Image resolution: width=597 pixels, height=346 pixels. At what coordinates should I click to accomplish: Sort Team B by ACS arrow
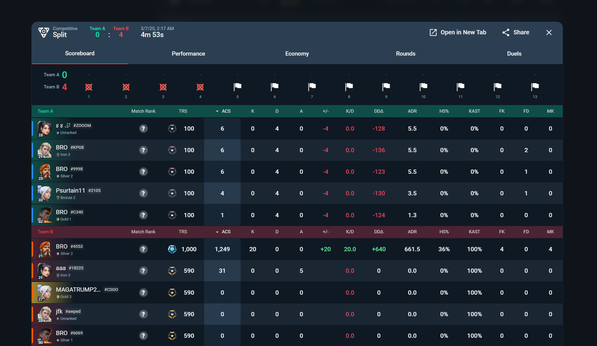(x=217, y=232)
